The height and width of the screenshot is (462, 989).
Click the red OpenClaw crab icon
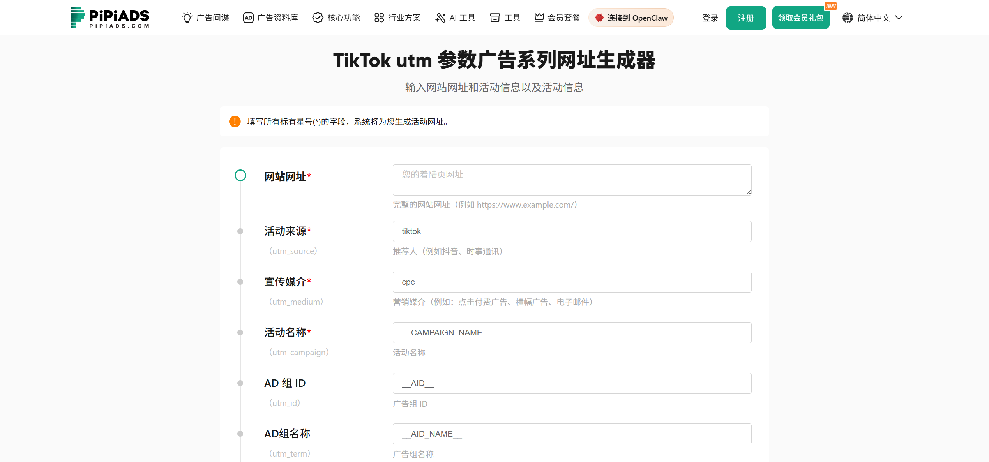click(599, 18)
